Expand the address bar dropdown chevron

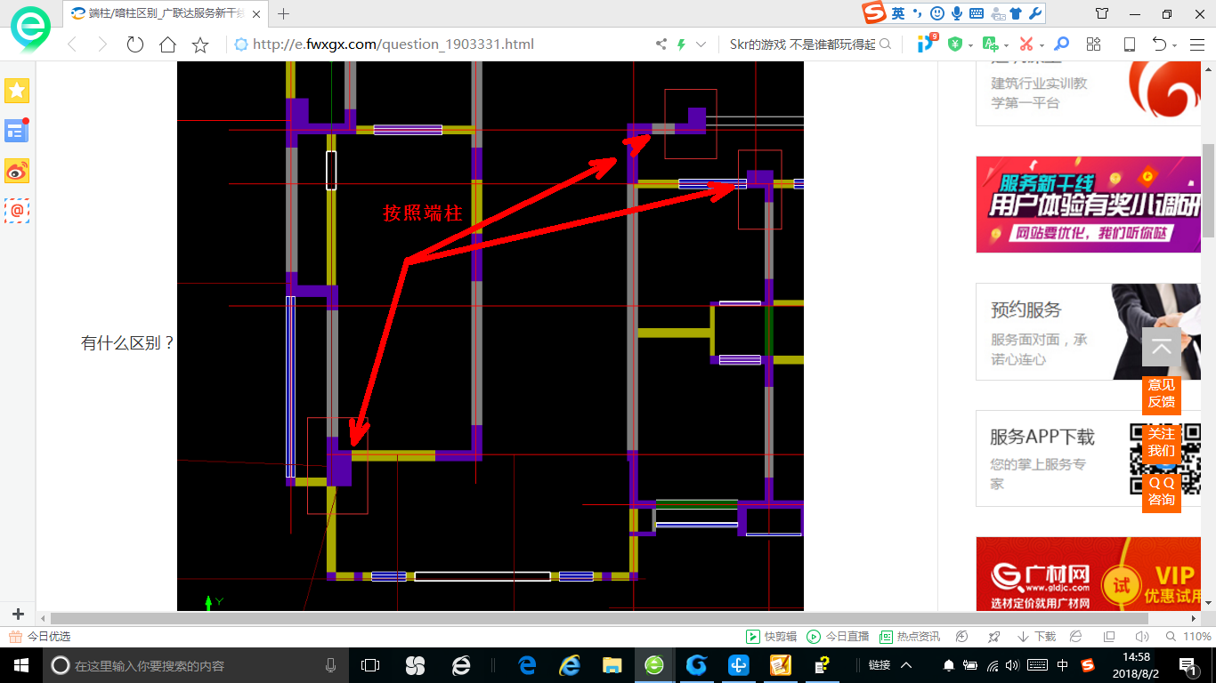pos(701,44)
